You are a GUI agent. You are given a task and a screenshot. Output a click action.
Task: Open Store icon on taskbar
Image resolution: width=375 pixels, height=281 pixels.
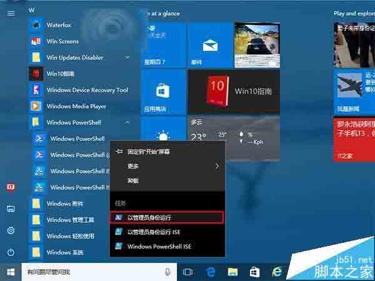click(255, 272)
